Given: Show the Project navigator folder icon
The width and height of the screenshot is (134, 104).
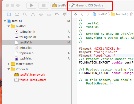Looking at the screenshot, I should pos(9,14).
